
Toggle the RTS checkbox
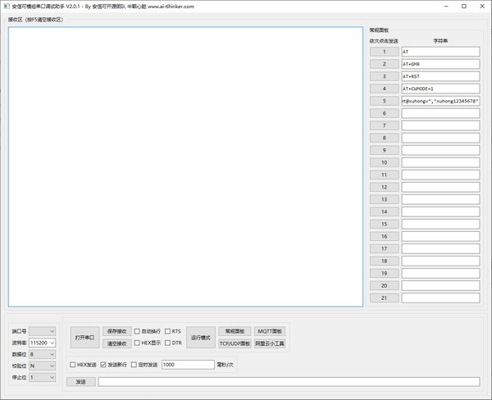tap(168, 331)
